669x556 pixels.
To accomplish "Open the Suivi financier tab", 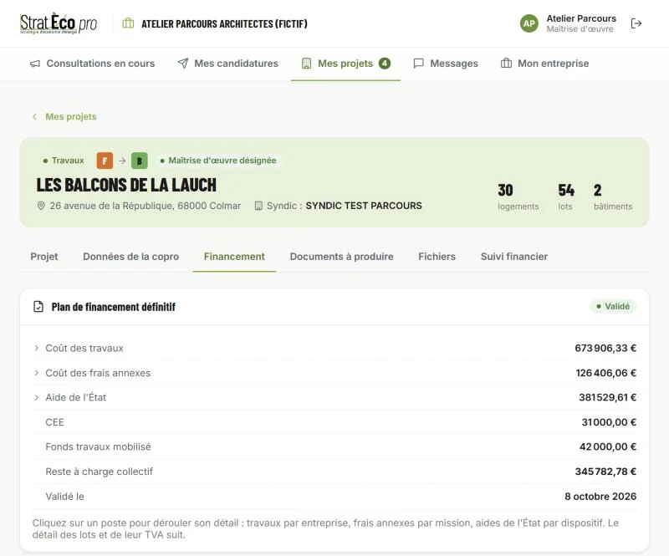I will (514, 257).
